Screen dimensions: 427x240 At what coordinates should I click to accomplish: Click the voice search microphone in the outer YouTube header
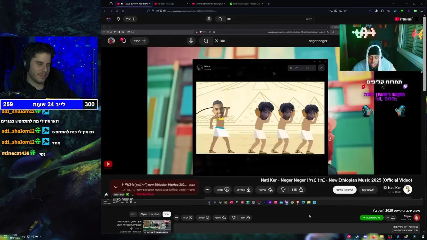209,19
